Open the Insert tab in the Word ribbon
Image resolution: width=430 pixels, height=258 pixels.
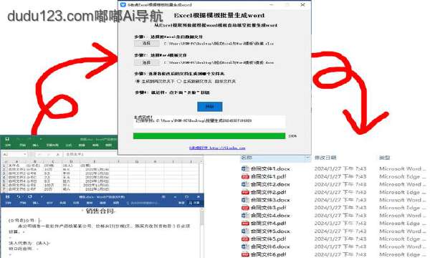click(x=36, y=203)
